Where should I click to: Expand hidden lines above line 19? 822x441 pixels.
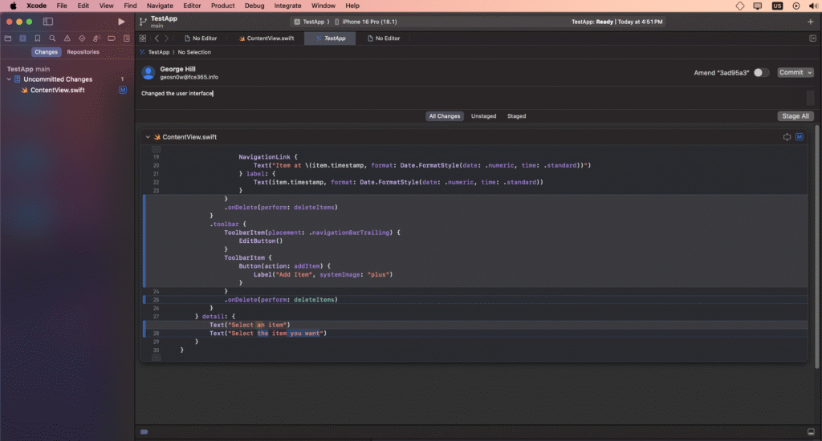point(157,149)
